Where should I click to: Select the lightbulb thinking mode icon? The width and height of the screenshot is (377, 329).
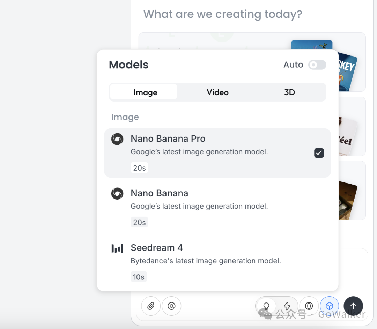[x=266, y=306]
